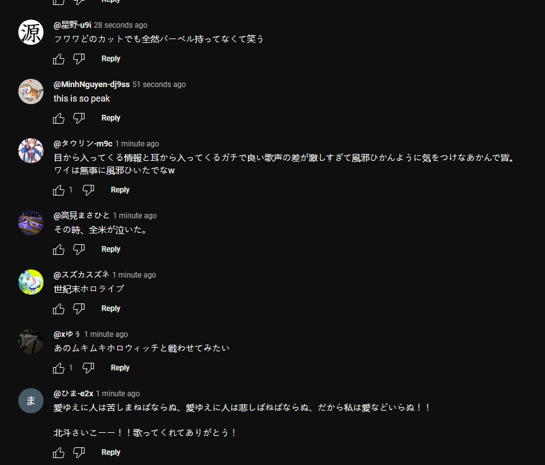Reply to the @ひま-e2x comment
Viewport: 545px width, 465px height.
110,452
